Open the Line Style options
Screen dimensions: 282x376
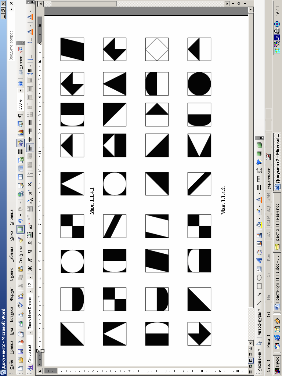[259, 188]
